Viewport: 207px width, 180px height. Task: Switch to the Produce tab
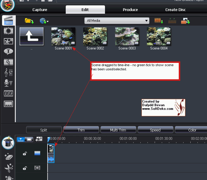130,10
